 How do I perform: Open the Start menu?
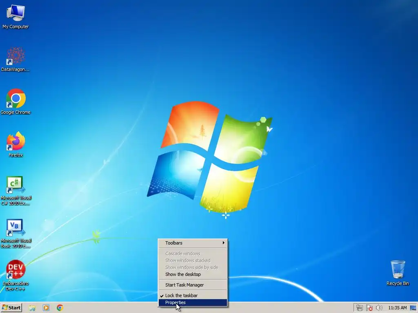11,308
